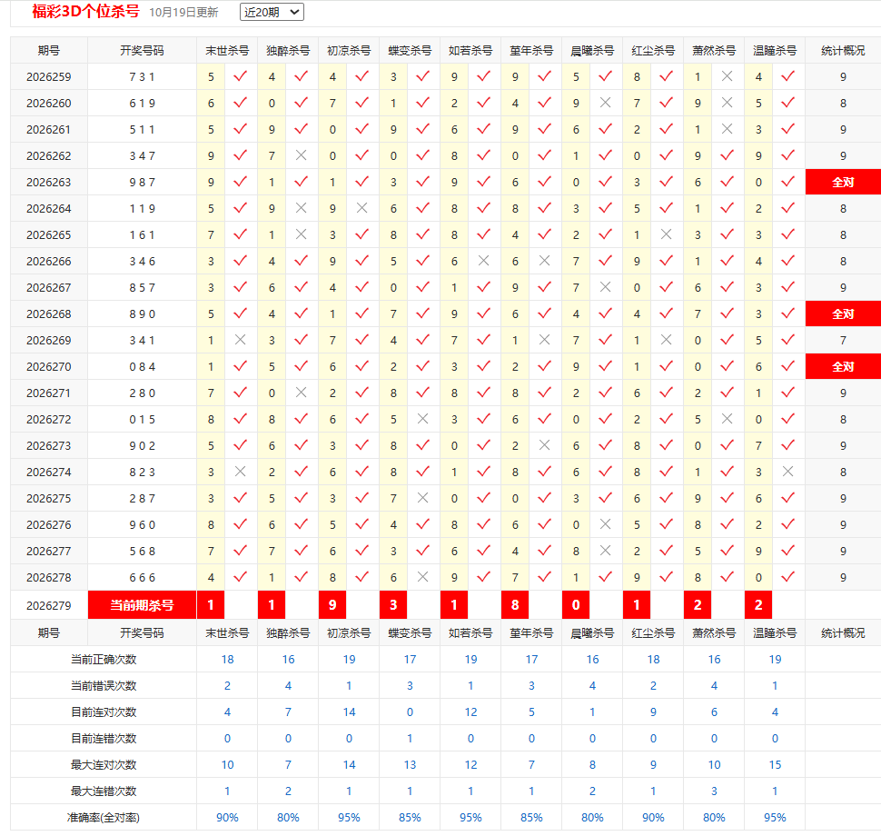Click the checkmark for 末世杀号 in row 2026259
881x836 pixels.
pos(240,76)
